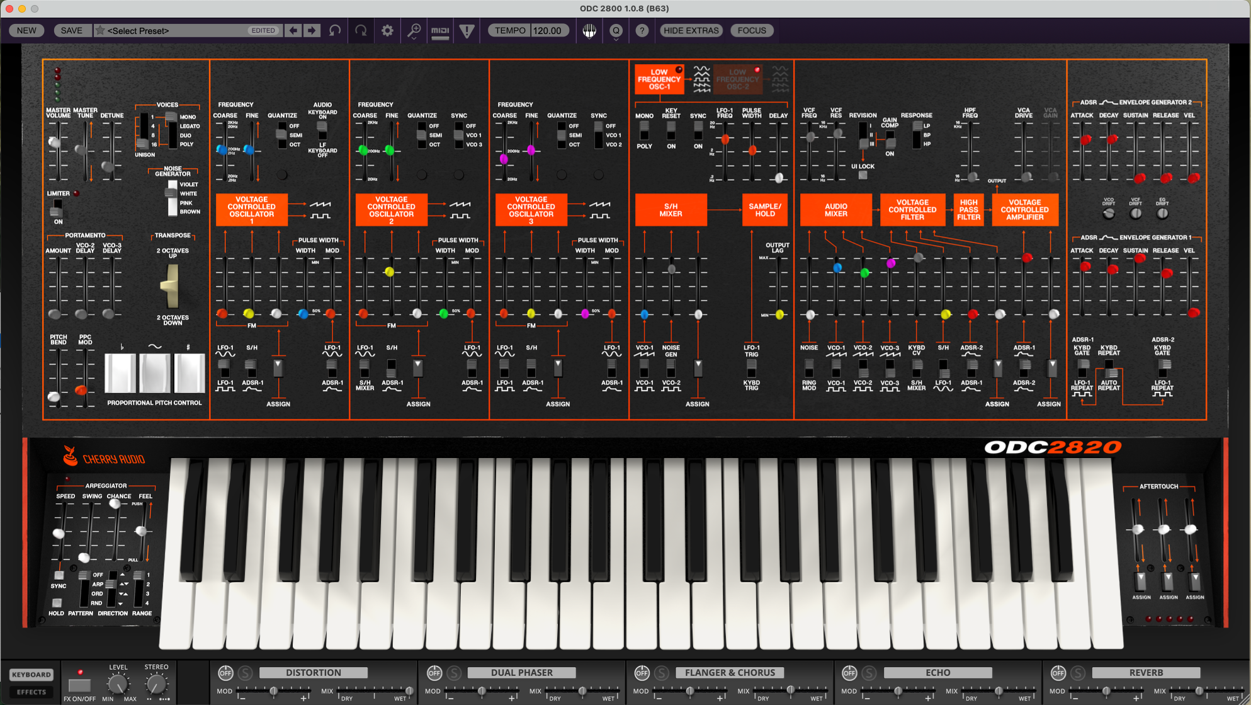The image size is (1251, 705).
Task: Go to the previous preset arrow
Action: (293, 30)
